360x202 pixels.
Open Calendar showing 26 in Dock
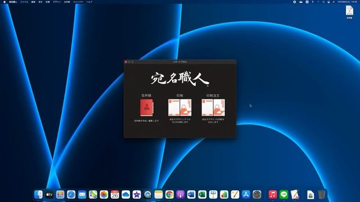(115, 195)
